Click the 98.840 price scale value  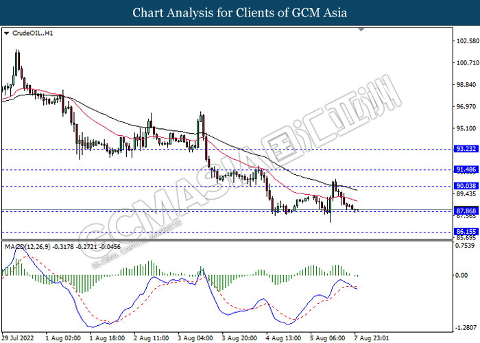click(x=468, y=85)
